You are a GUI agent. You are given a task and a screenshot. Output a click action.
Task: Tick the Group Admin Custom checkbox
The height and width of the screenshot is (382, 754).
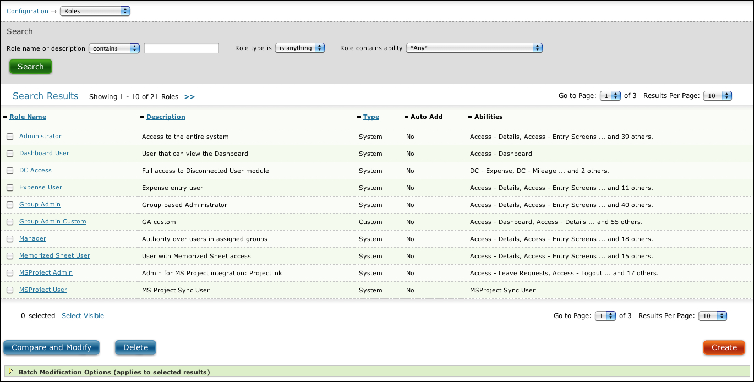[10, 222]
